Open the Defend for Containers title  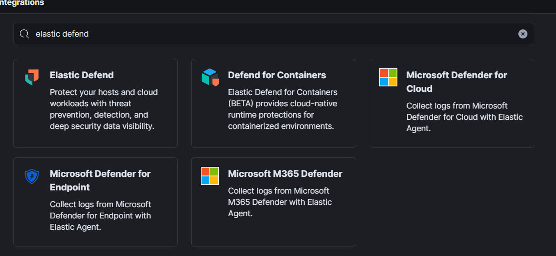(277, 75)
